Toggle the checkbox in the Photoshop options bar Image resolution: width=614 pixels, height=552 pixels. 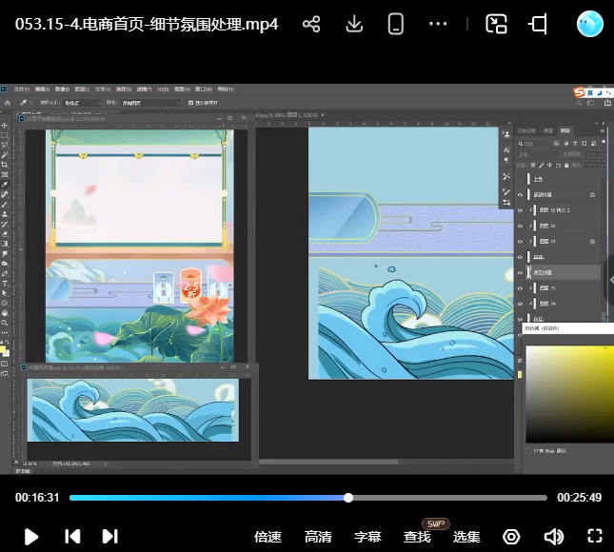pyautogui.click(x=191, y=102)
